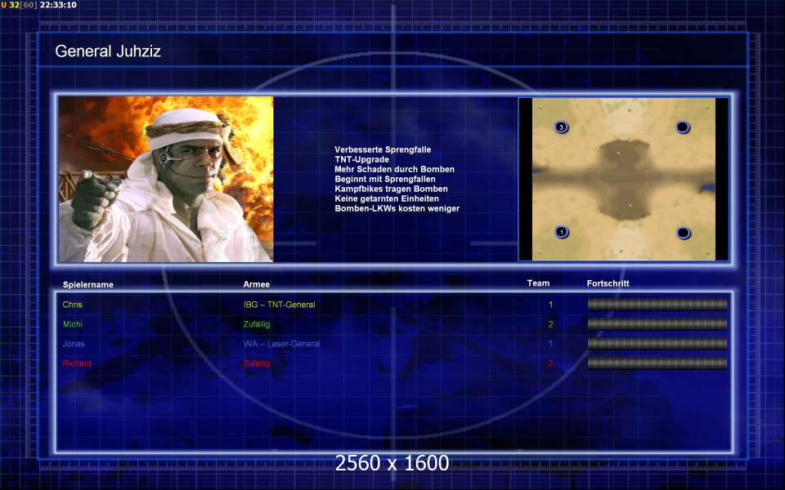Click Richard's loading progress bar

point(657,363)
